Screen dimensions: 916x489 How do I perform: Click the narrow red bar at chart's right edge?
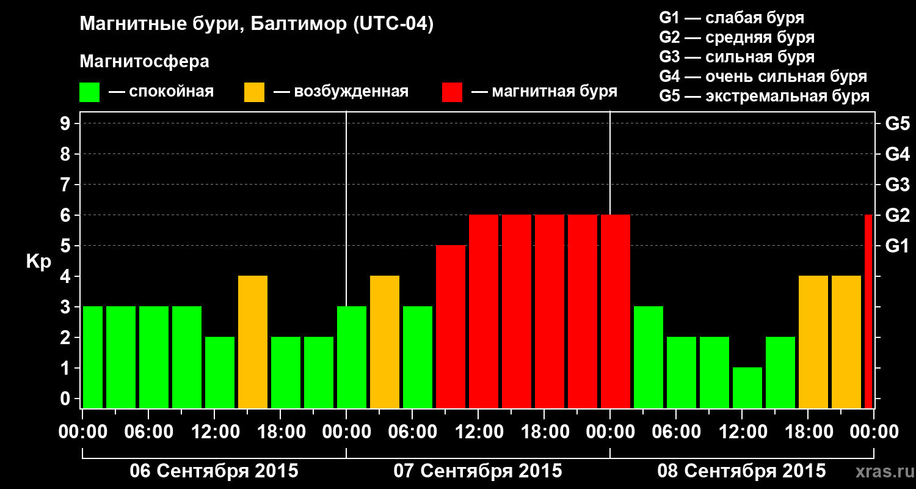[x=868, y=312]
